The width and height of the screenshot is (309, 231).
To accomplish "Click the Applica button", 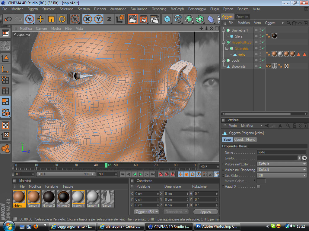I will point(205,212).
